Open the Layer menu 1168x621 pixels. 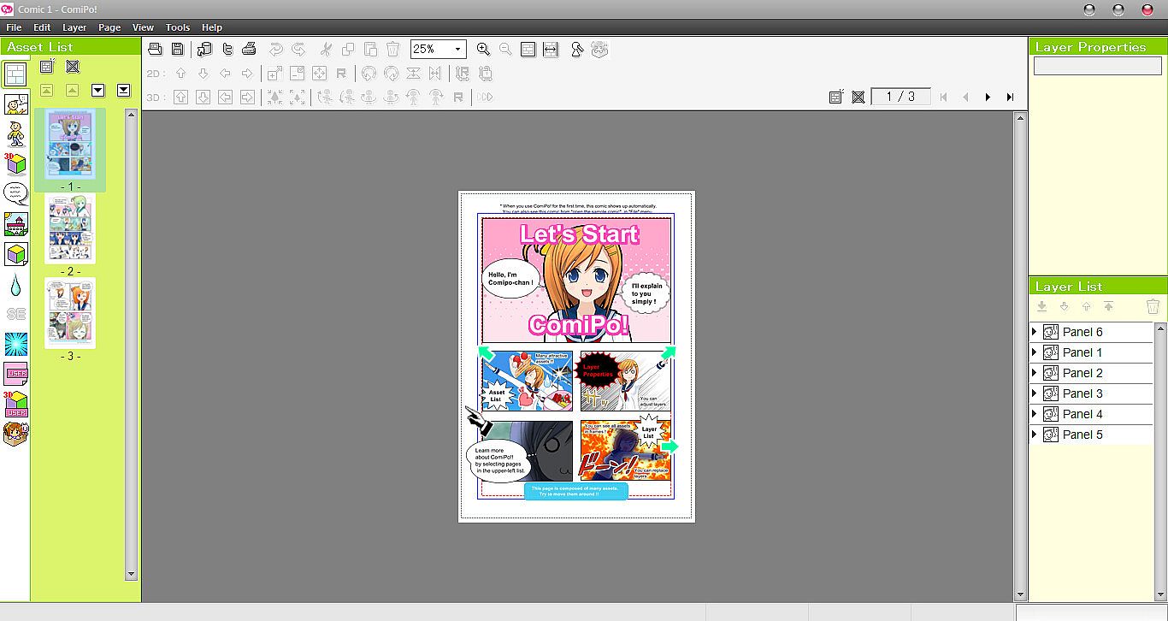point(74,27)
